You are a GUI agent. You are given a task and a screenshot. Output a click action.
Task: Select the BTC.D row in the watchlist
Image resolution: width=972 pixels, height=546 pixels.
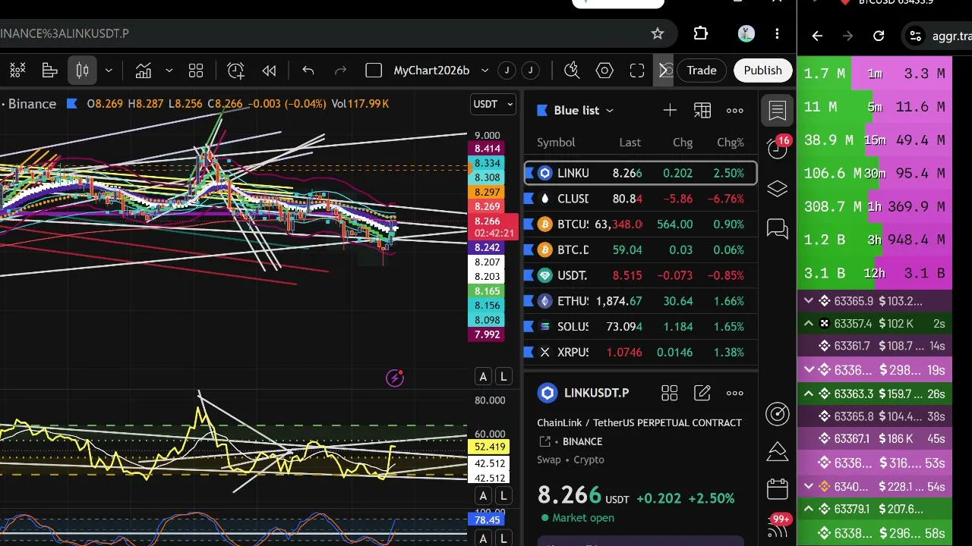tap(640, 249)
